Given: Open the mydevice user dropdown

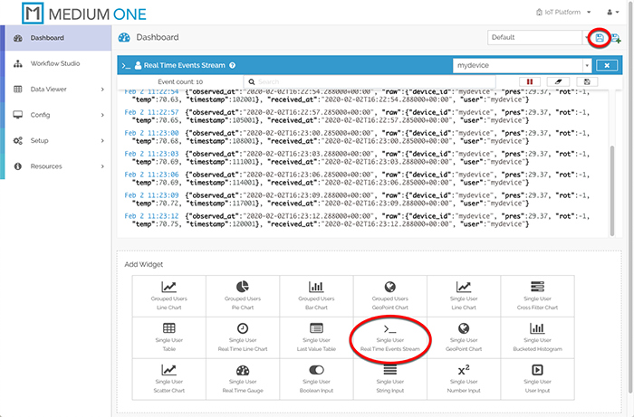Looking at the screenshot, I should tap(524, 65).
